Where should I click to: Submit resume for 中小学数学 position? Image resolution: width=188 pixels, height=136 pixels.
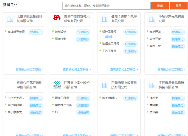[36, 106]
